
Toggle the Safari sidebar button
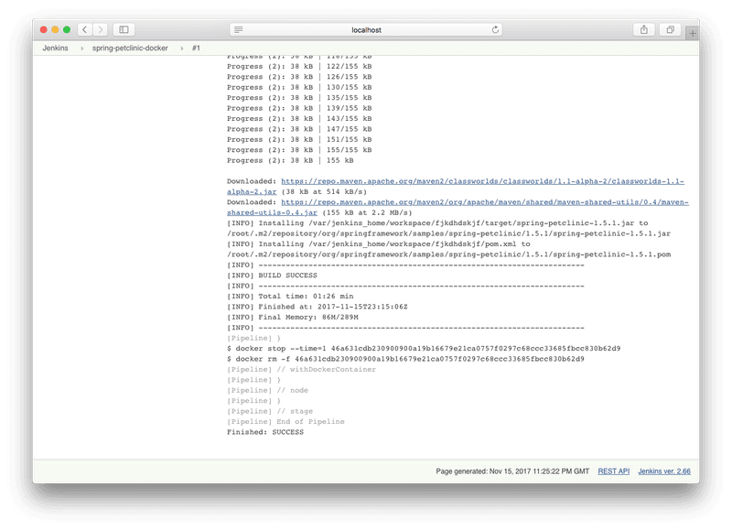pos(124,29)
